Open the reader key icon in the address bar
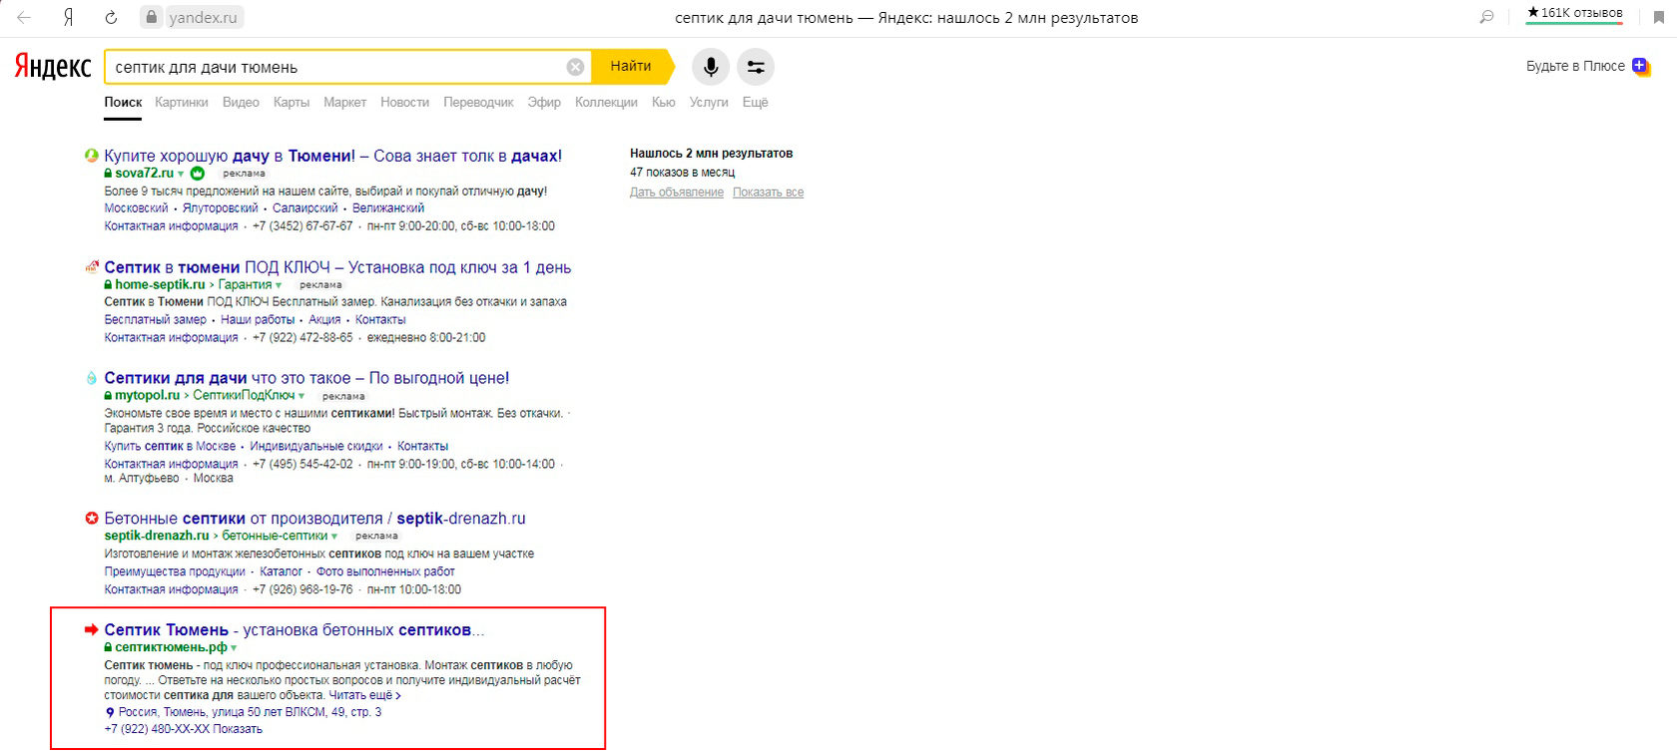The width and height of the screenshot is (1677, 755). 1486,17
